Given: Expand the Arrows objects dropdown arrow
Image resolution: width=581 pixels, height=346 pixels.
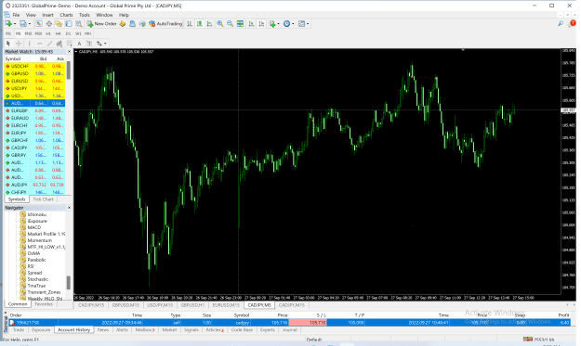Looking at the screenshot, I should coord(105,44).
